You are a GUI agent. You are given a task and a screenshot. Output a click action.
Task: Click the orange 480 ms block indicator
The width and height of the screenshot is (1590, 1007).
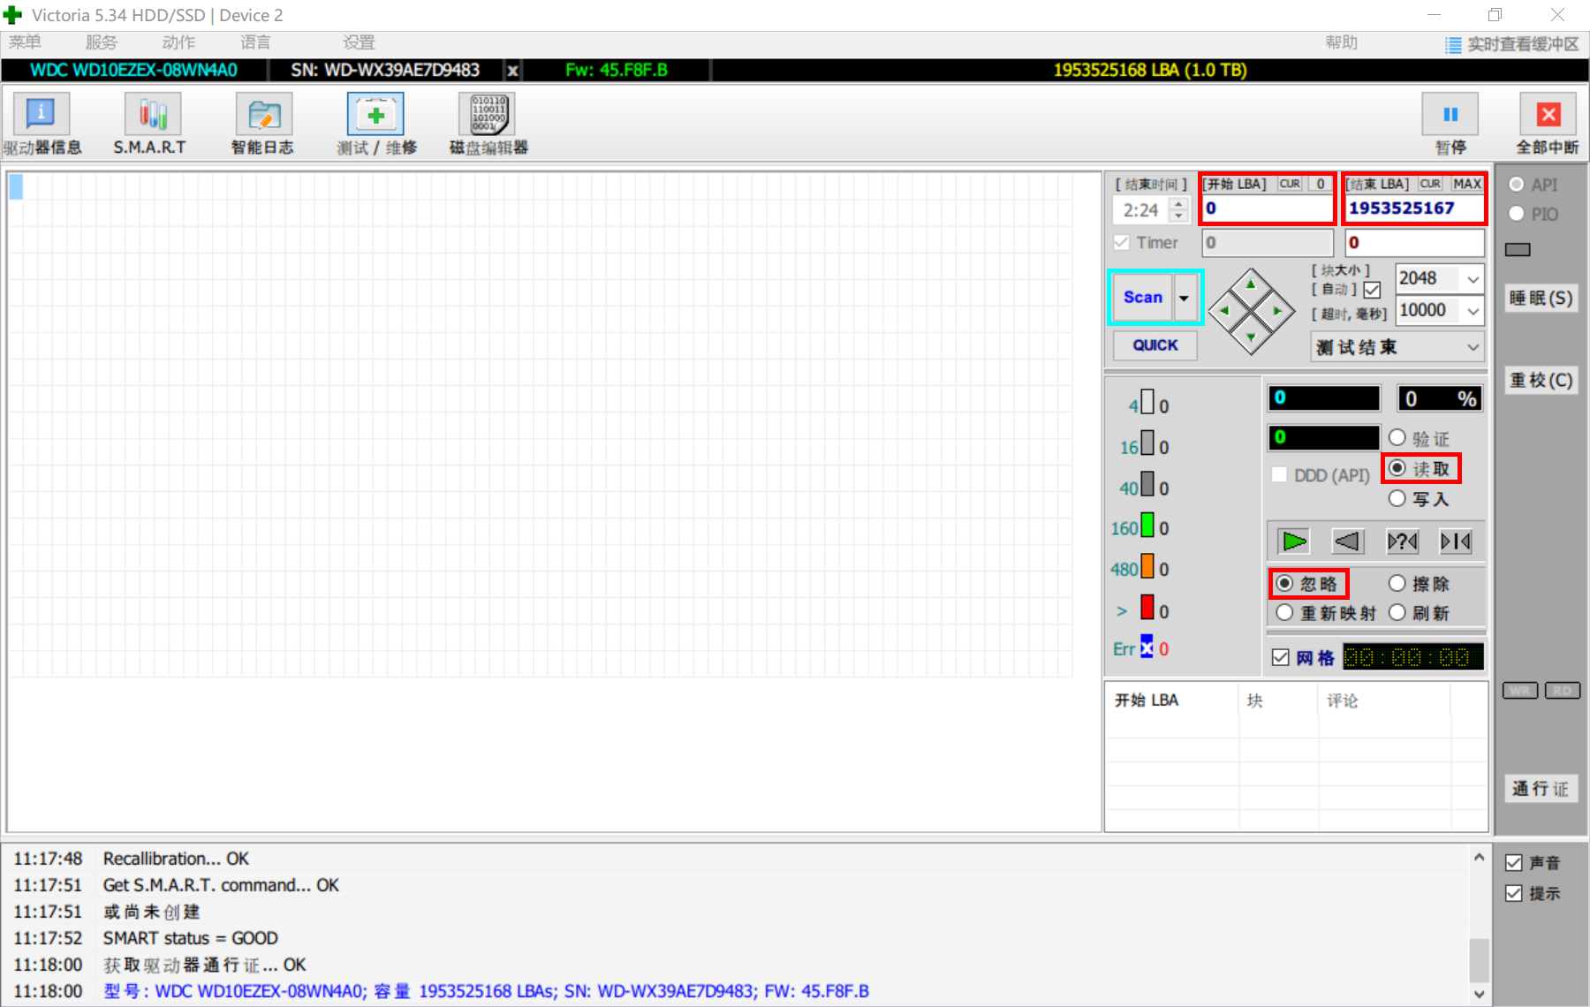point(1147,566)
